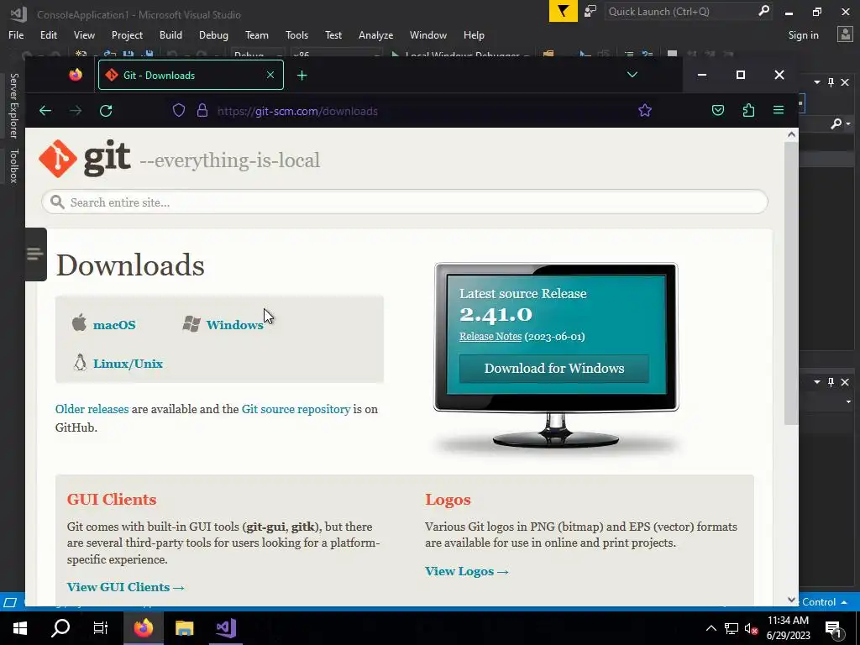The image size is (860, 645).
Task: Click the Visual Studio notifications flag icon
Action: click(x=564, y=11)
